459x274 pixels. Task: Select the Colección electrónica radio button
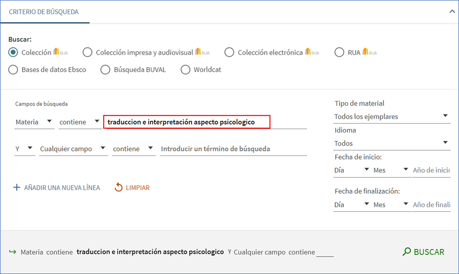tap(229, 52)
